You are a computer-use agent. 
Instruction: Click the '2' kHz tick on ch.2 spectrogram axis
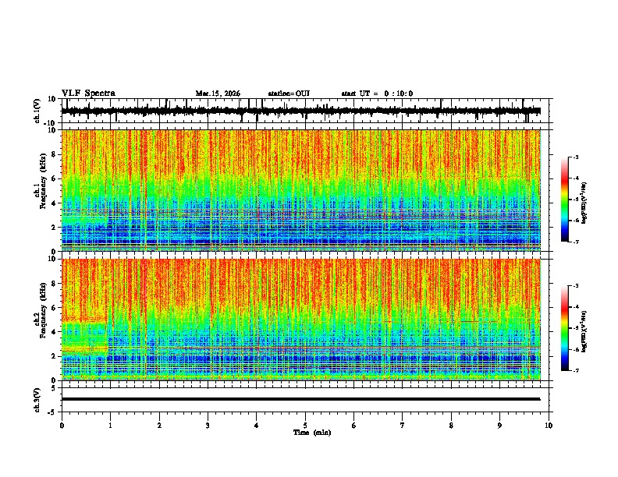coord(54,356)
